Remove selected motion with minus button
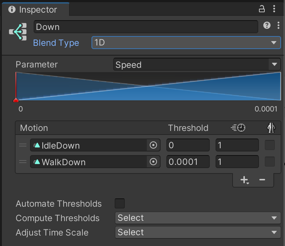Image resolution: width=285 pixels, height=246 pixels. coord(262,180)
